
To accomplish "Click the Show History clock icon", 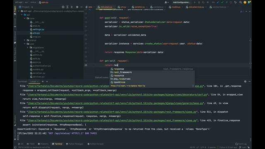I will [231, 2].
